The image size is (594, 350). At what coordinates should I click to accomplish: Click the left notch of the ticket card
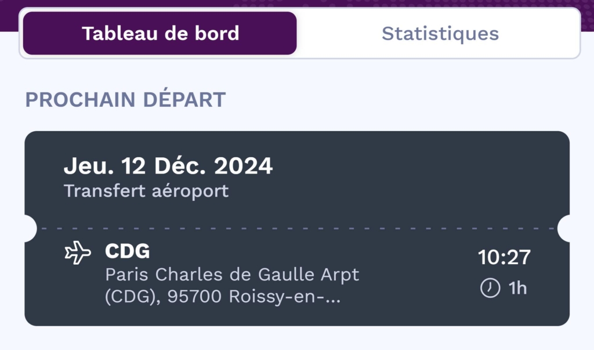[x=29, y=228]
